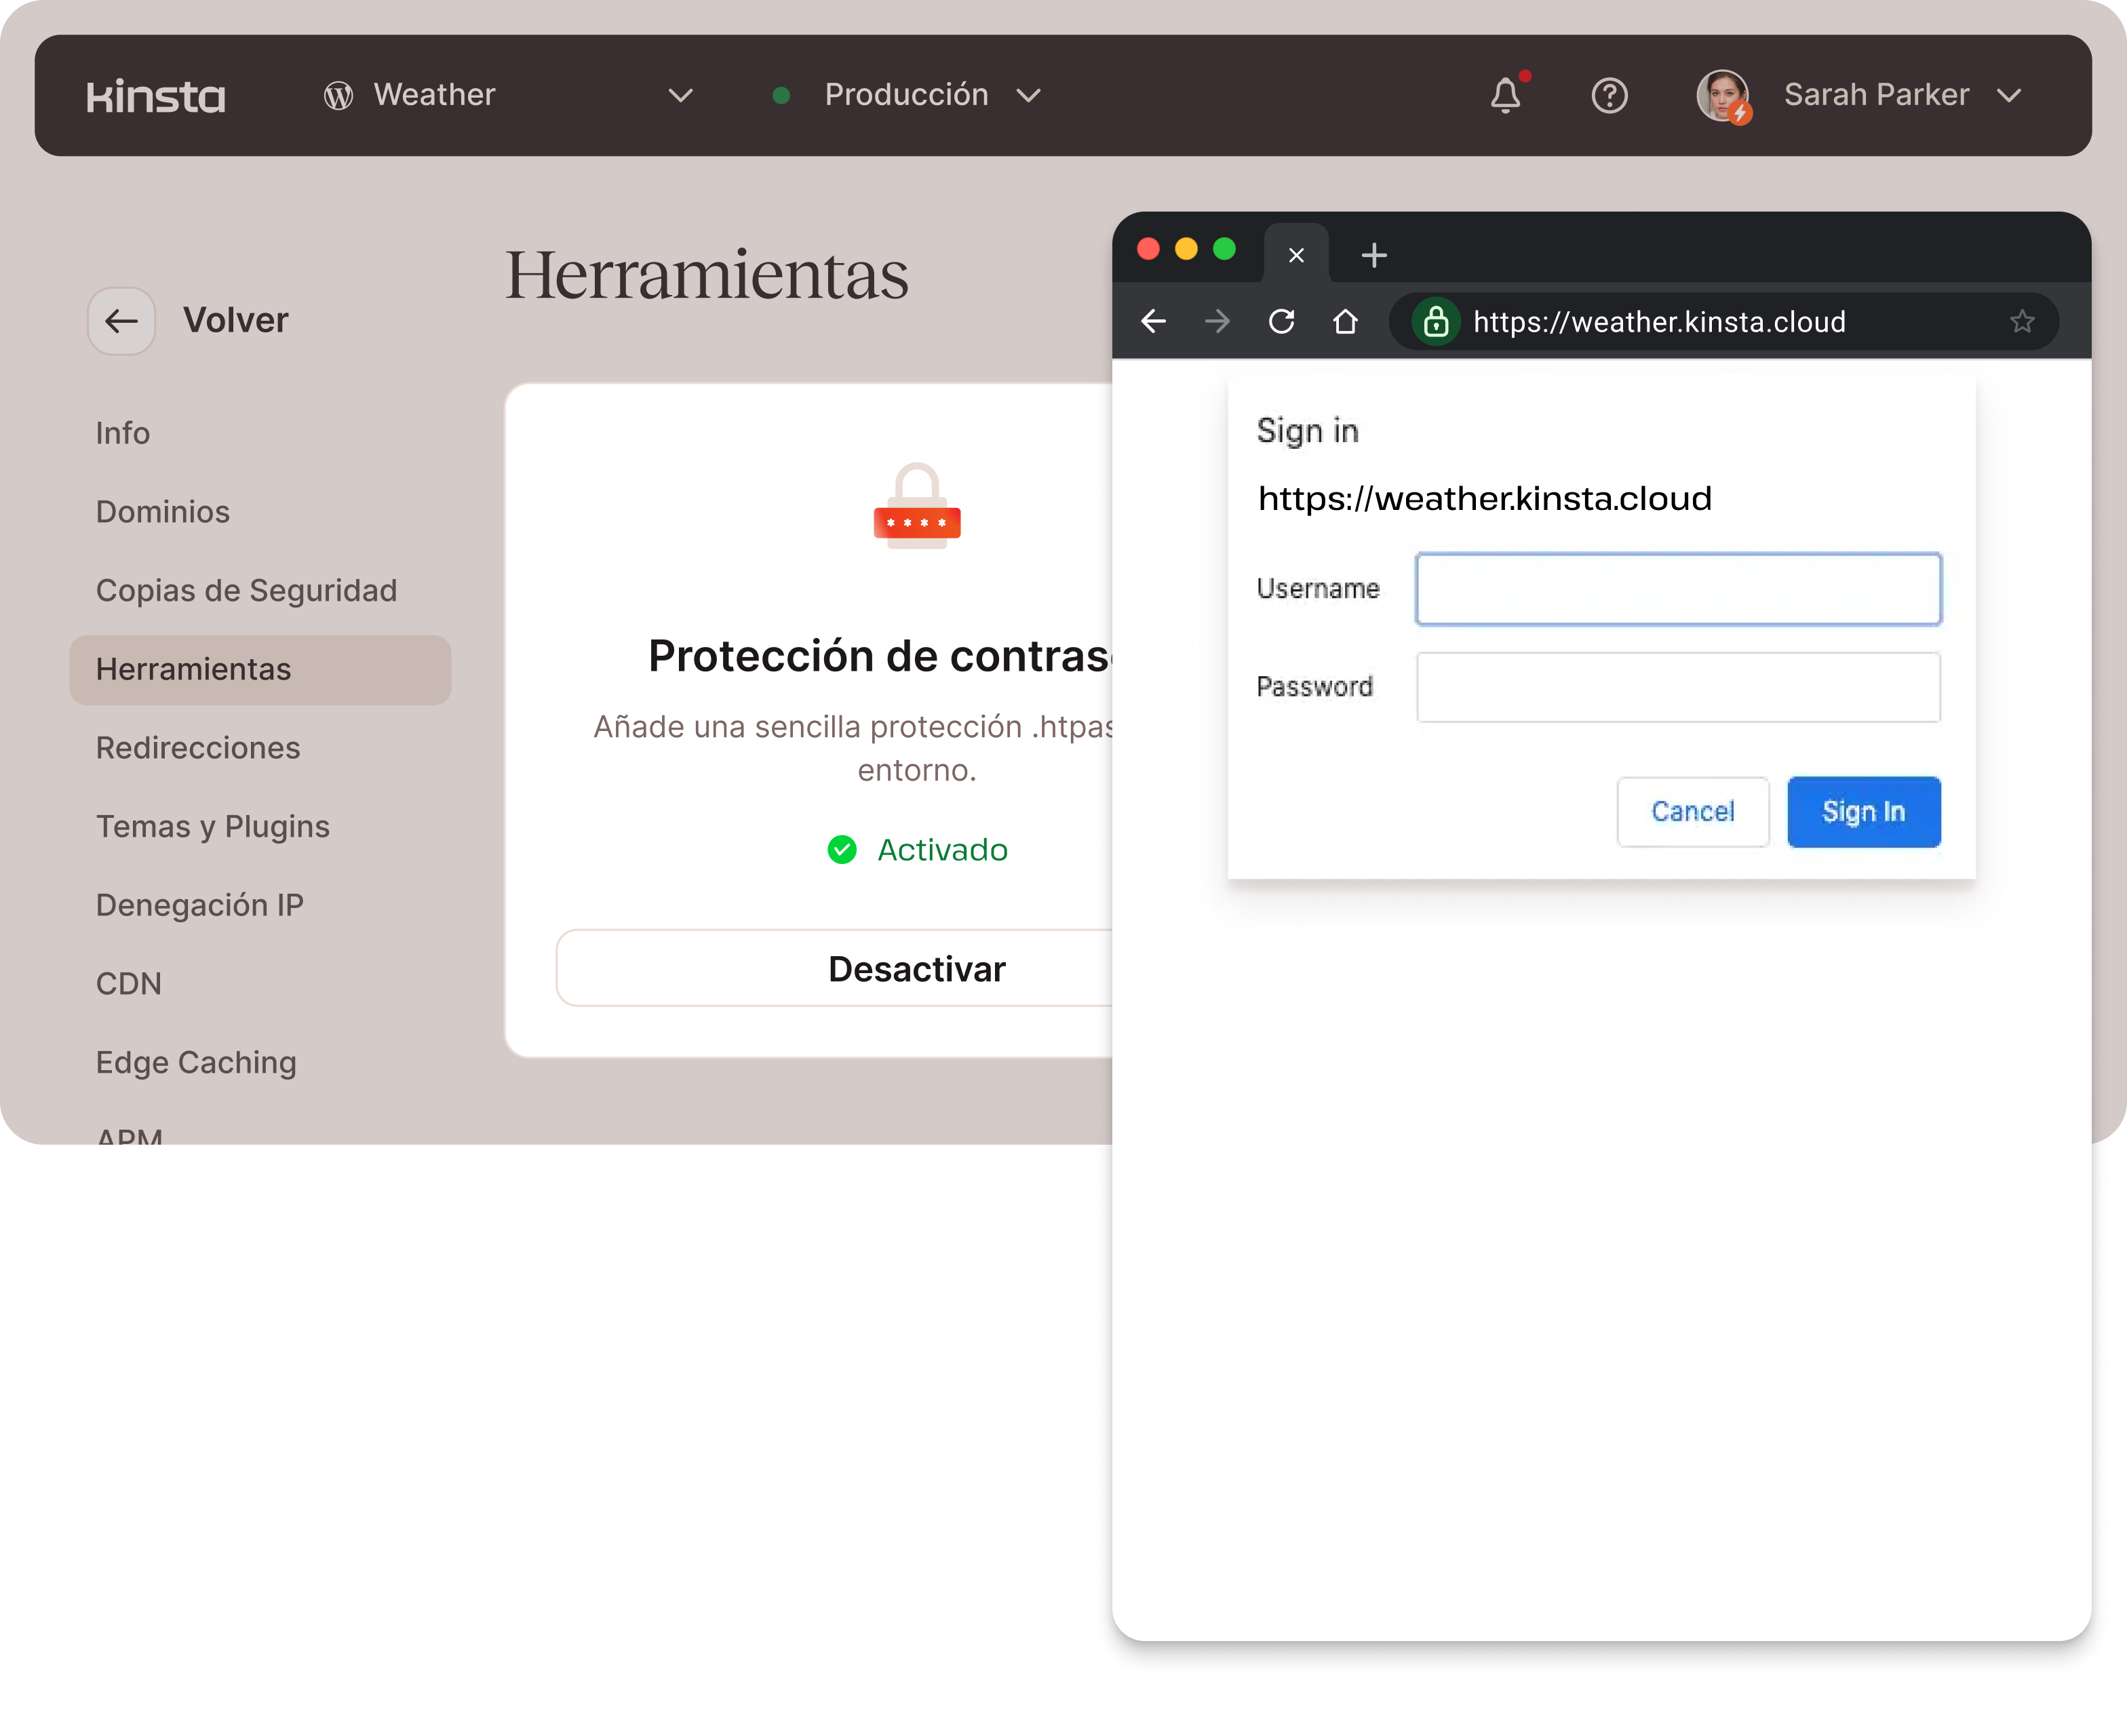Click the blue Sign In button
2127x1736 pixels.
(x=1863, y=812)
